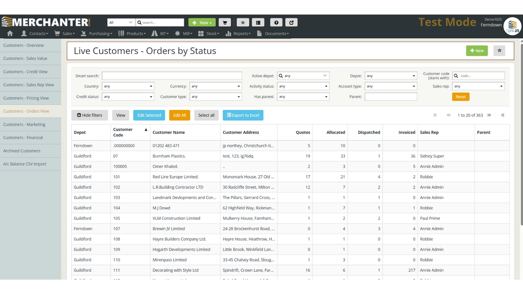
Task: Select the Red Line Europe Limited. row
Action: tap(290, 177)
